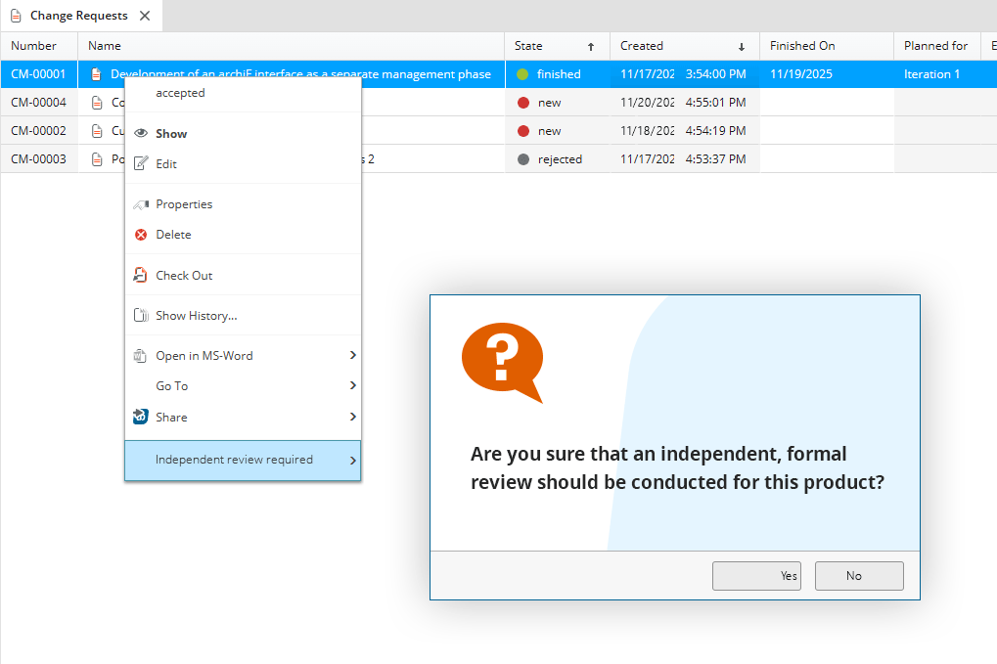The height and width of the screenshot is (664, 997).
Task: Close the Change Requests tab
Action: [145, 16]
